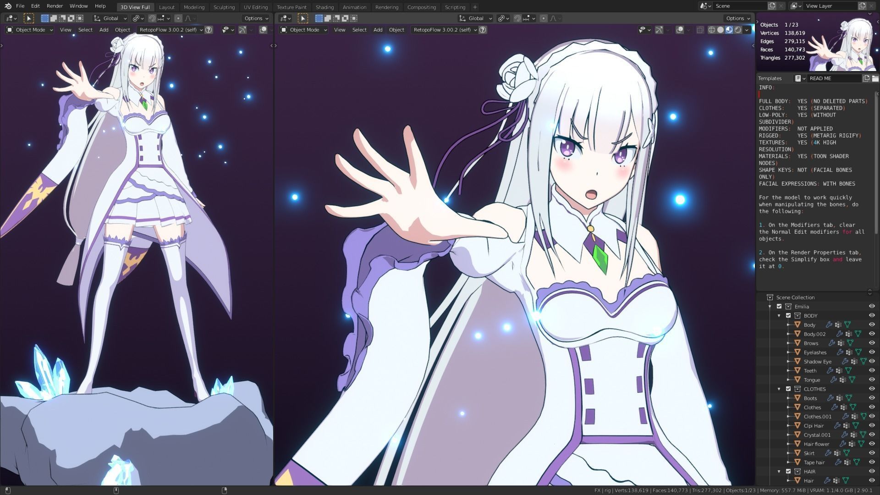
Task: Uncheck the CLOTHES collection checkbox
Action: pyautogui.click(x=788, y=389)
